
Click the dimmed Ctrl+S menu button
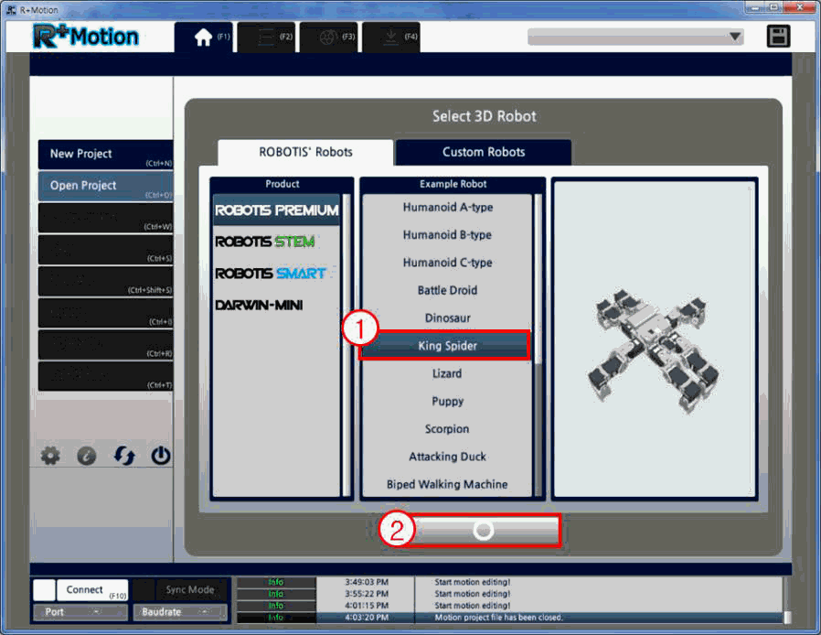coord(105,250)
